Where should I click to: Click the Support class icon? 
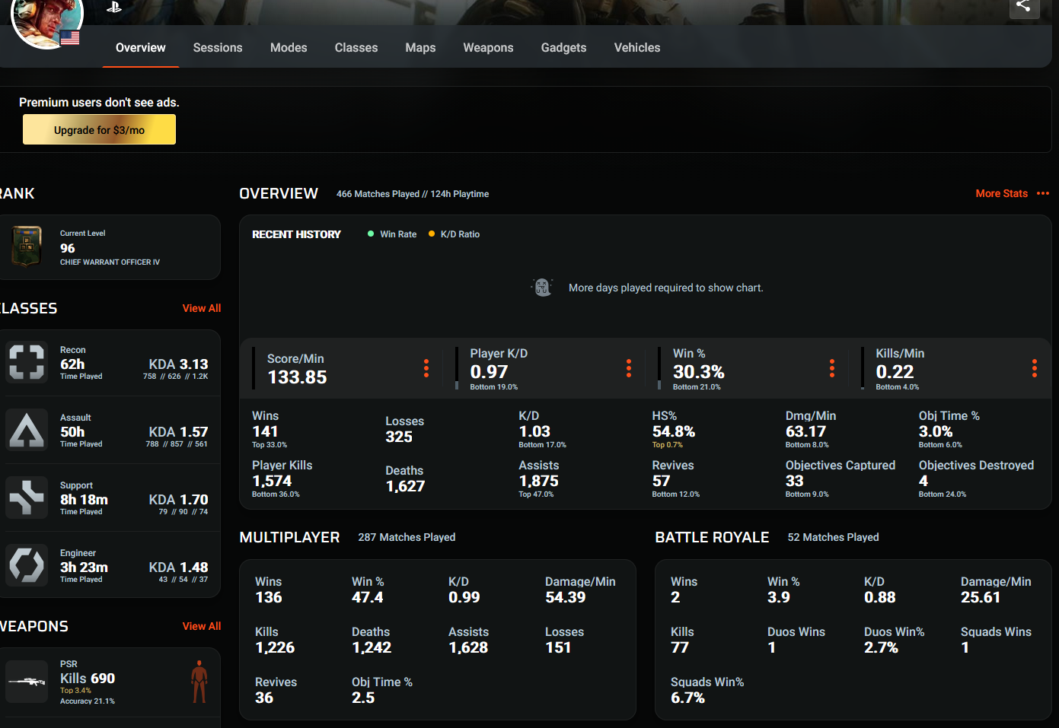coord(27,498)
